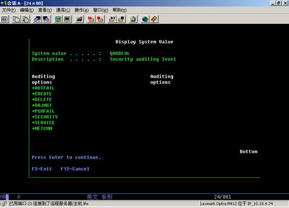
Task: Click the Lexmark Optra M412 printer status entry
Action: coord(237,204)
